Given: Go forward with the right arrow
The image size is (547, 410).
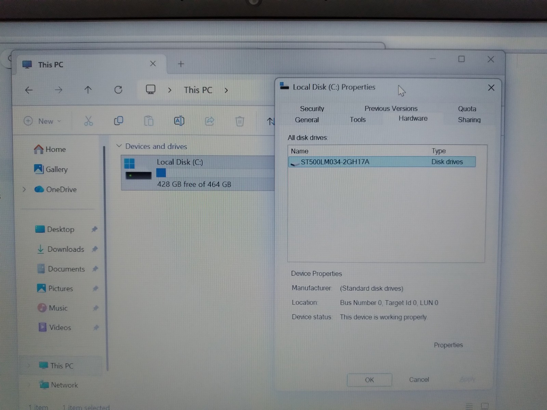Looking at the screenshot, I should click(x=58, y=90).
